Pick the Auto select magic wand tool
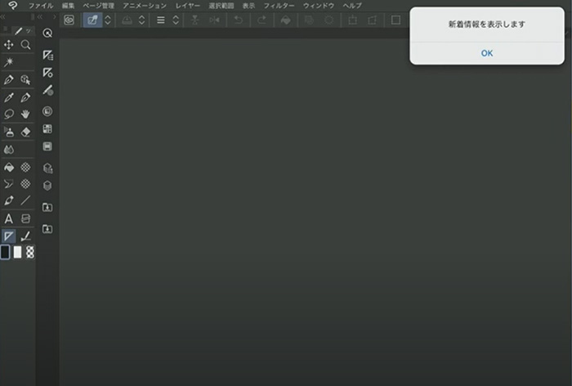572x386 pixels. pyautogui.click(x=9, y=62)
